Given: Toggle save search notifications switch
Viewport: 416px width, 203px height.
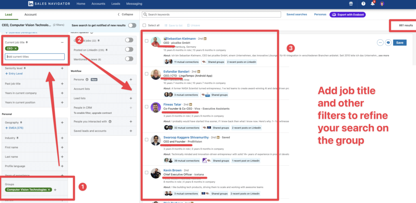Looking at the screenshot, I should point(132,25).
